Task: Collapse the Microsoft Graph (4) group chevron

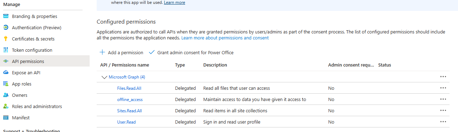Action: 104,77
